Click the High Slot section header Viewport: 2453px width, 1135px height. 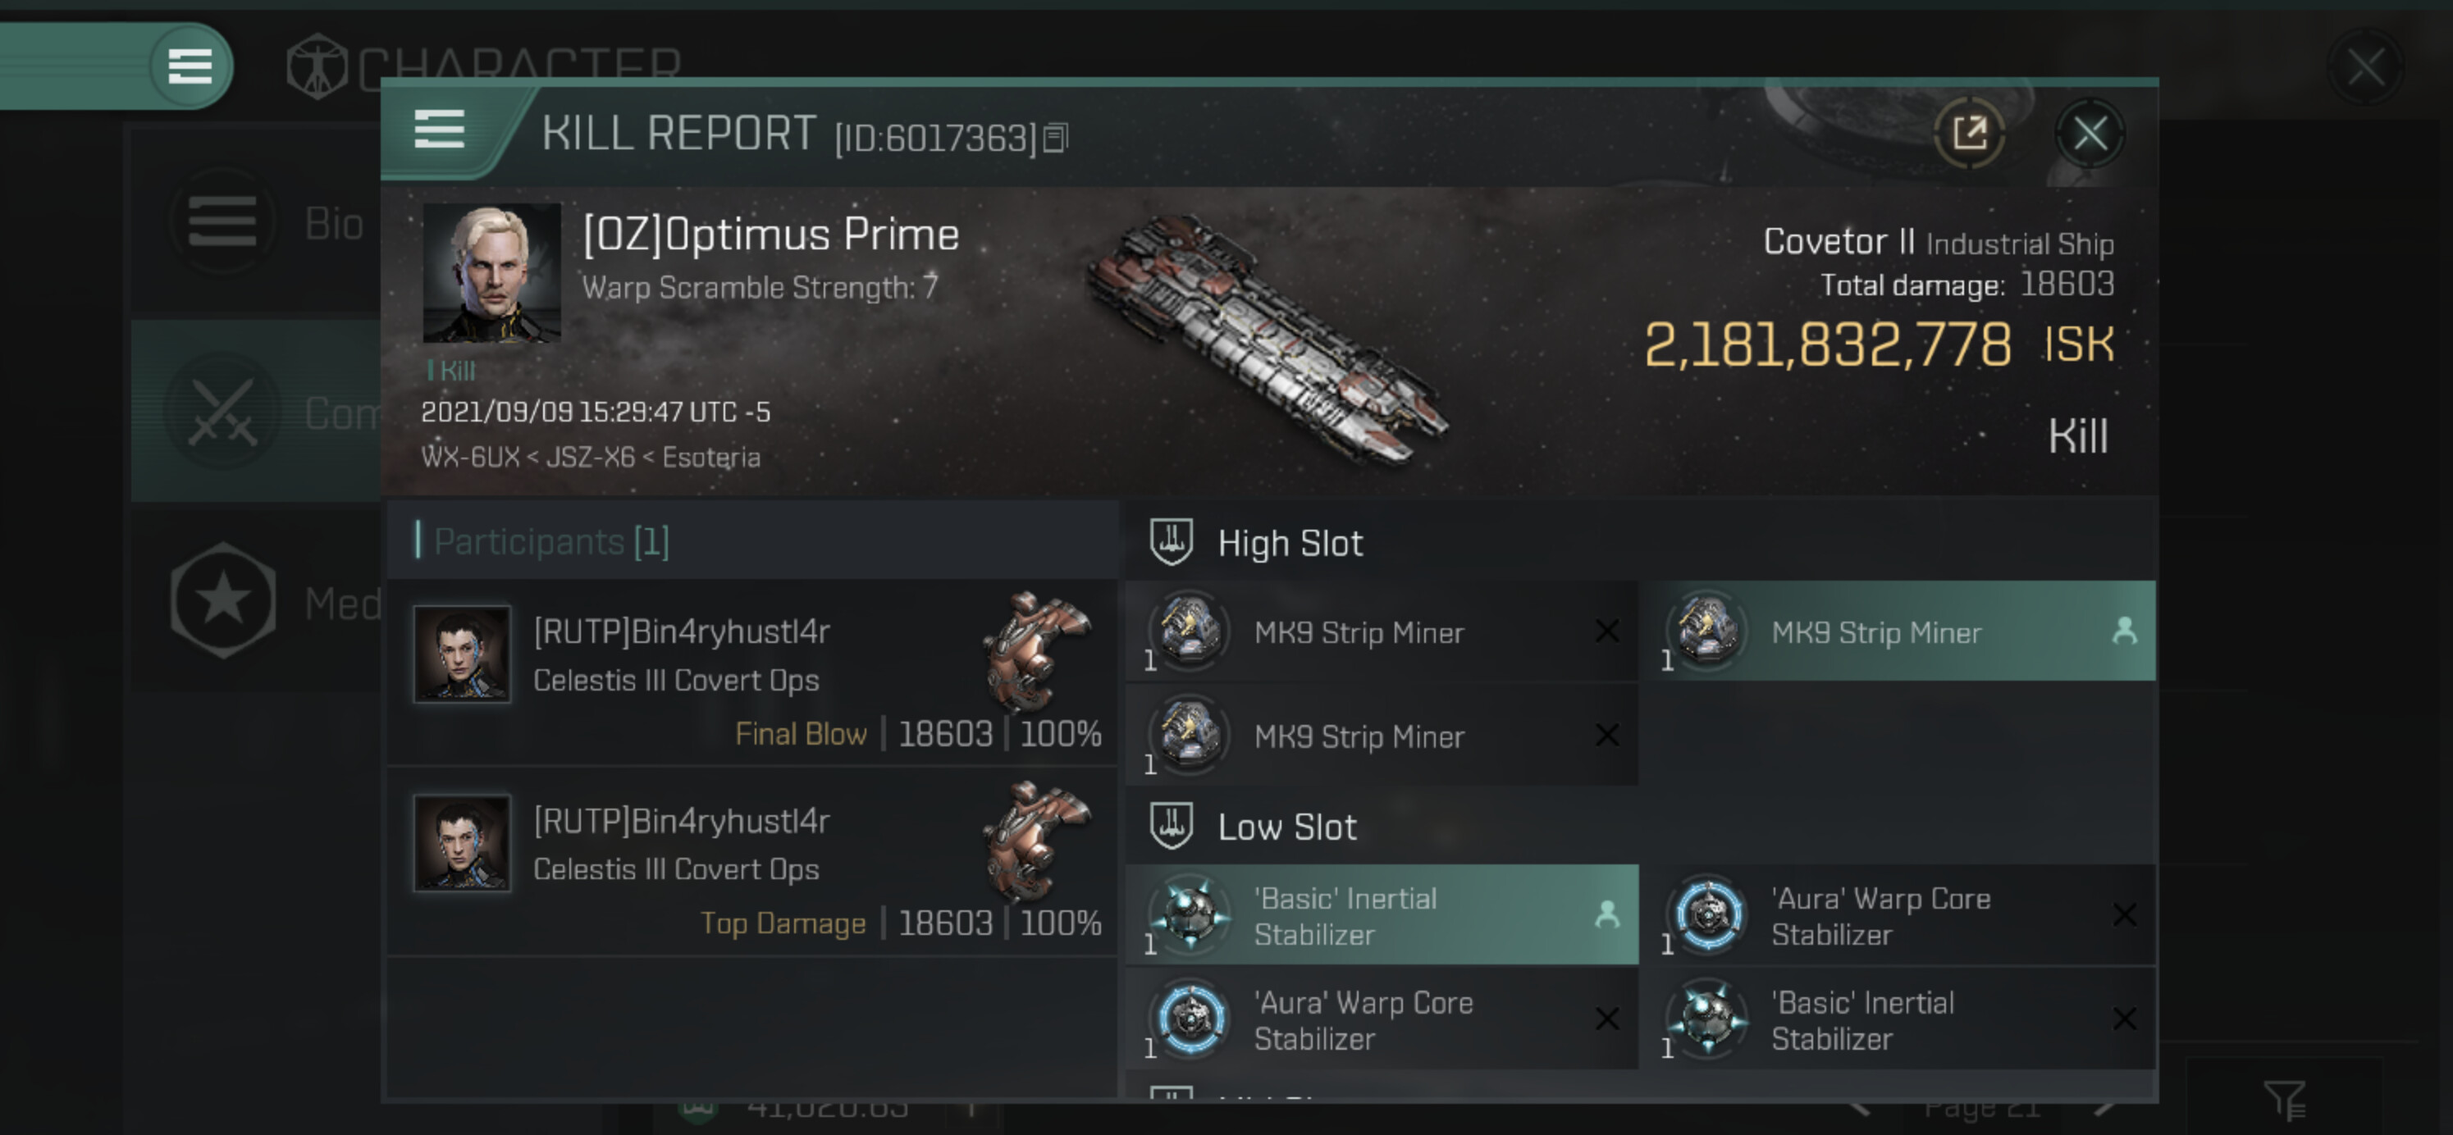(x=1290, y=544)
